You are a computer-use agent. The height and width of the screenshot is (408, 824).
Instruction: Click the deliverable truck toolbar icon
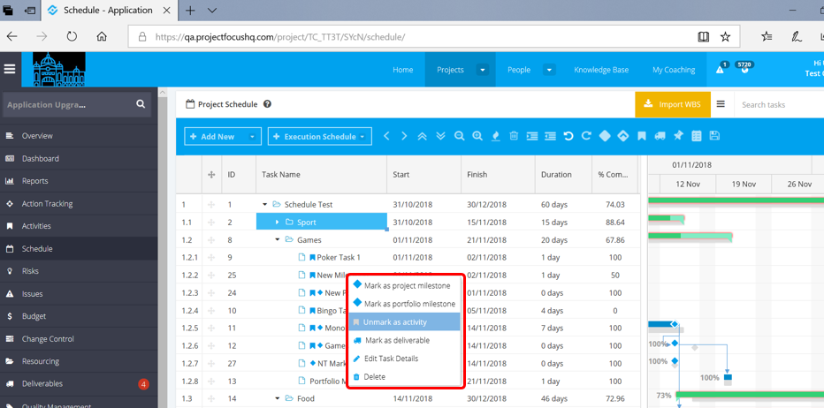pyautogui.click(x=660, y=136)
